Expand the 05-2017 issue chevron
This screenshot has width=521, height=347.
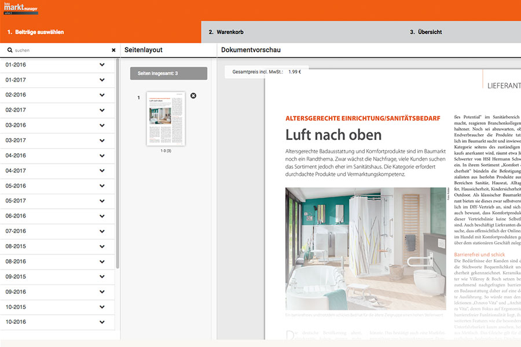102,201
